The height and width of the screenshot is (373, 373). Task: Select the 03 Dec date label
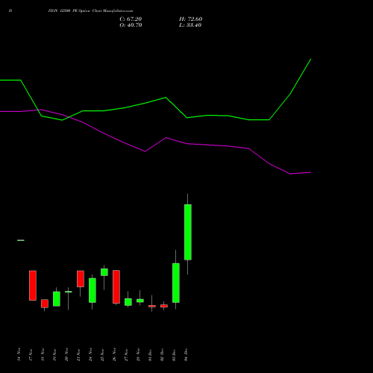pyautogui.click(x=174, y=354)
